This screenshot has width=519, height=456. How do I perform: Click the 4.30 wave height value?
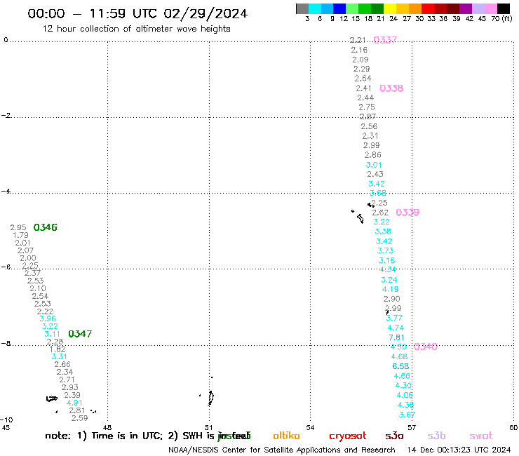(x=403, y=385)
